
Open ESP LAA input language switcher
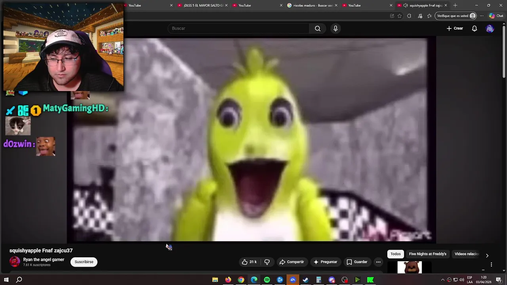tap(469, 280)
